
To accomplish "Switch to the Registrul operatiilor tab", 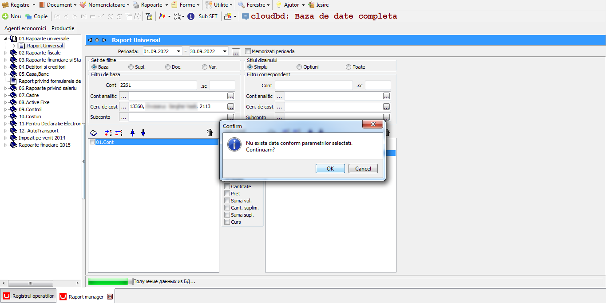I will coord(28,296).
